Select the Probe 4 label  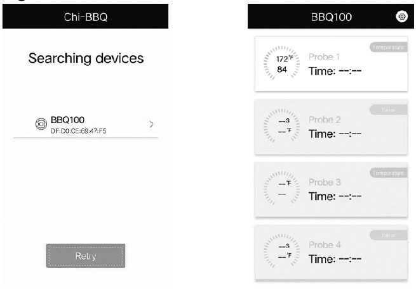pyautogui.click(x=325, y=245)
